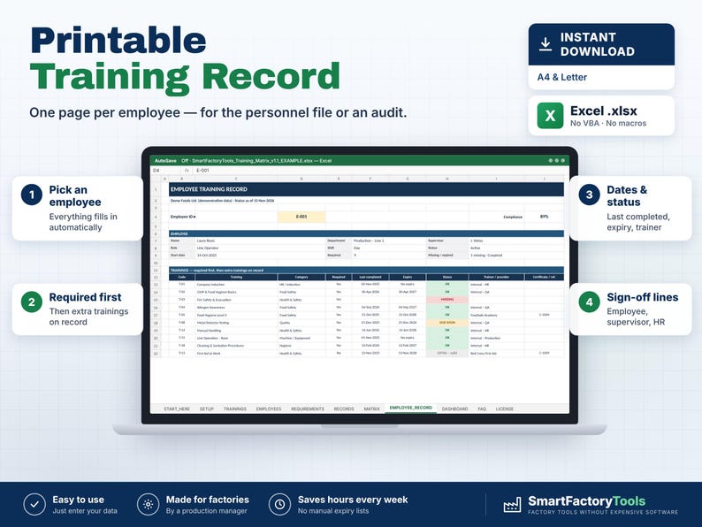Select the EMPLOYEE_RECORD sheet tab

[x=410, y=408]
